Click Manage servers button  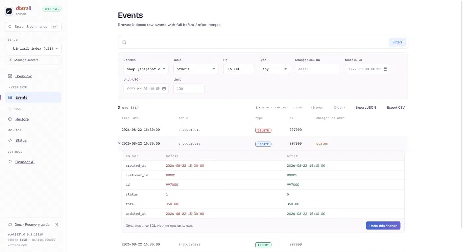tap(33, 60)
